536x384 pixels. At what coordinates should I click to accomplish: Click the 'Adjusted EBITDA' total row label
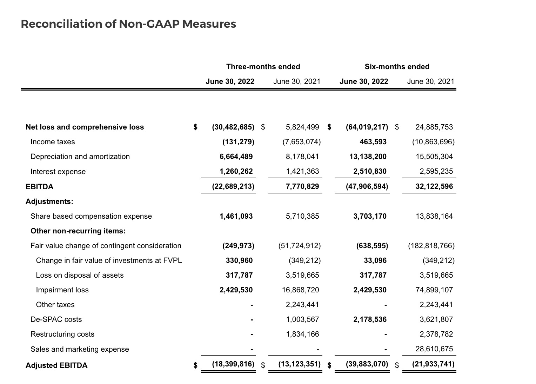click(56, 365)
